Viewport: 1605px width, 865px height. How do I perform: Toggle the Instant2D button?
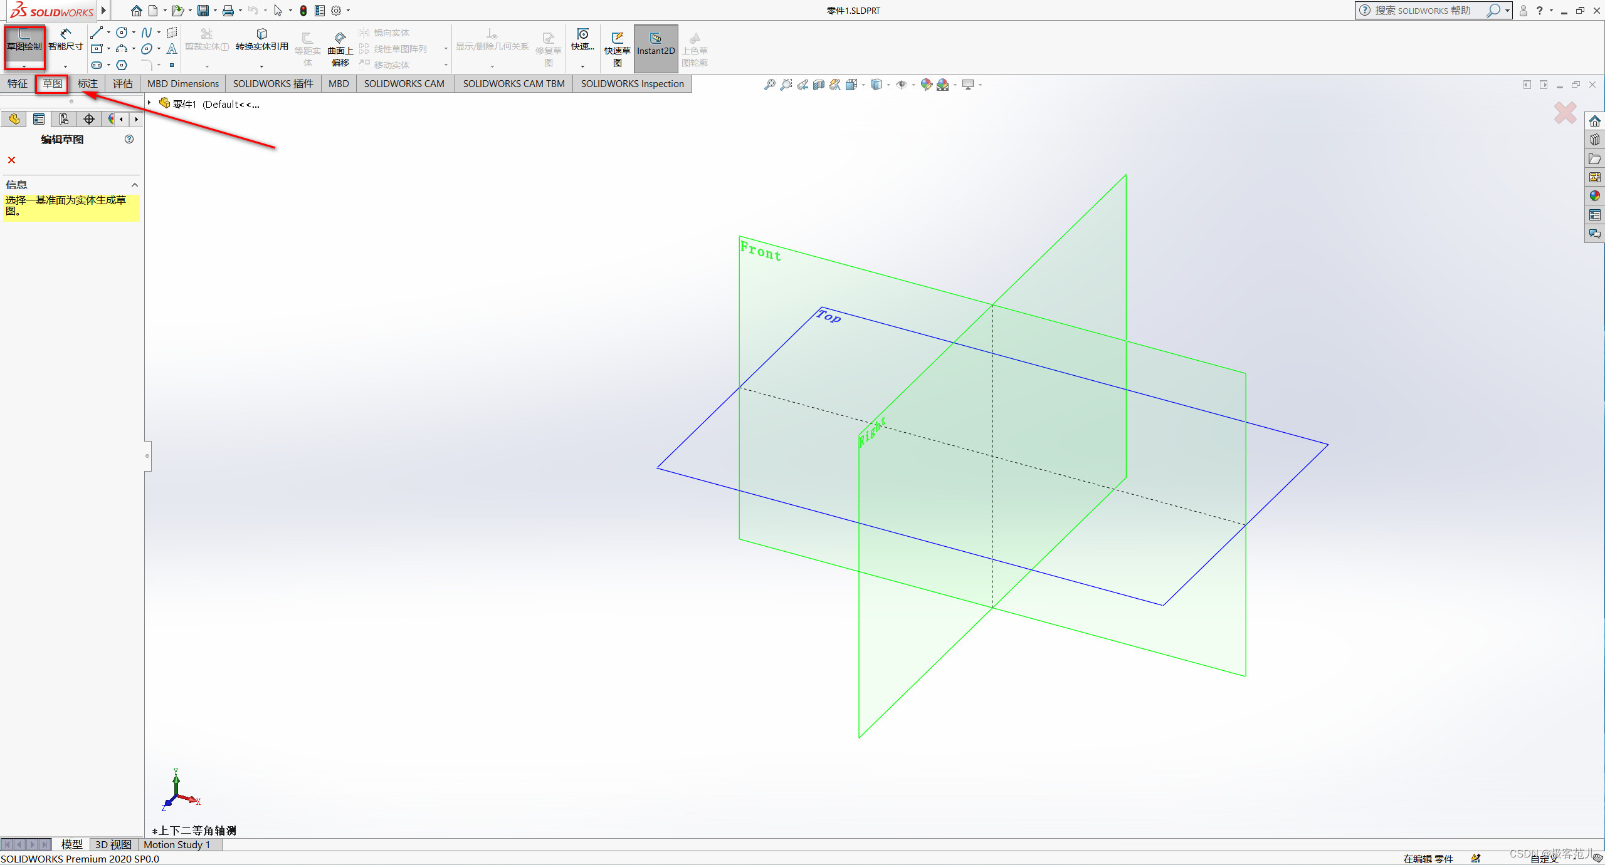(656, 45)
